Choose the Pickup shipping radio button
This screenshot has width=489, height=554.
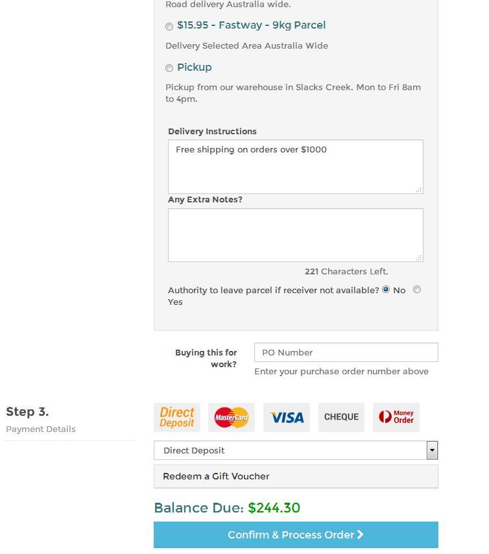tap(169, 68)
